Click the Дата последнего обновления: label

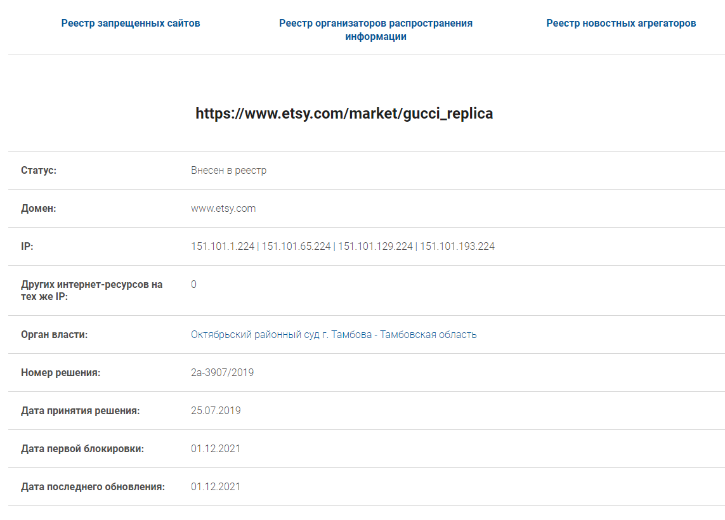click(x=93, y=487)
